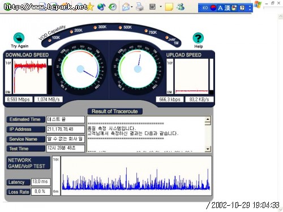The width and height of the screenshot is (283, 212).
Task: Click the upload speed graph
Action: 191,76
